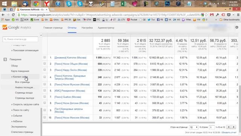Viewport: 241px width, 136px height.
Task: Open campaign [КМС] Ремаркетинг (Москва)
Action: tap(70, 91)
